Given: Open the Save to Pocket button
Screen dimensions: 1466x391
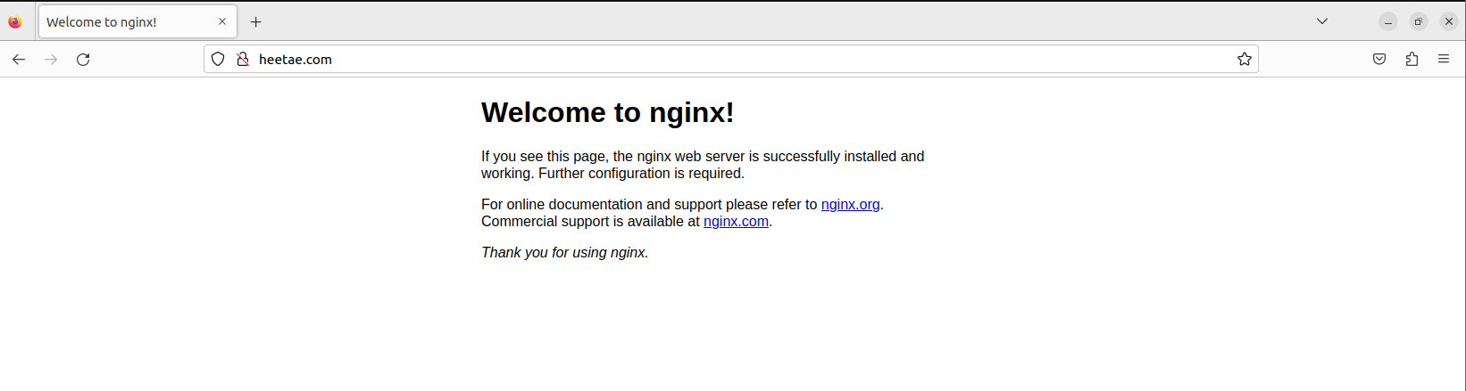Looking at the screenshot, I should pos(1379,60).
